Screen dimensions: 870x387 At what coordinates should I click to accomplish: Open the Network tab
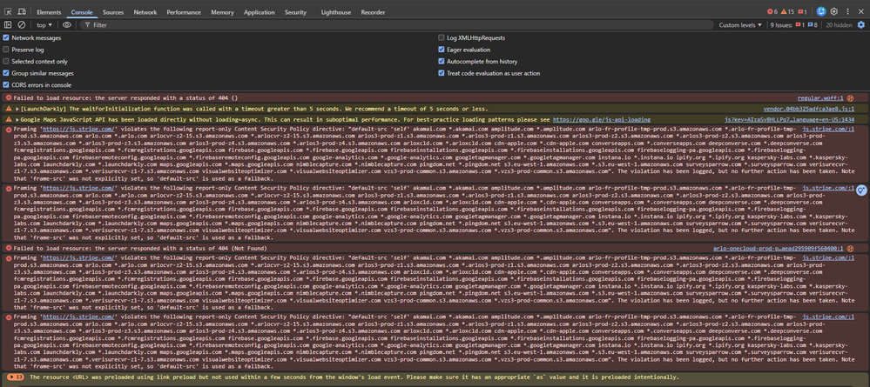click(145, 12)
